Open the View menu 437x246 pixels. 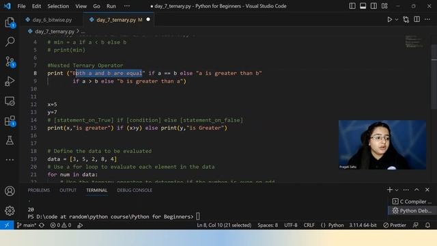(81, 6)
